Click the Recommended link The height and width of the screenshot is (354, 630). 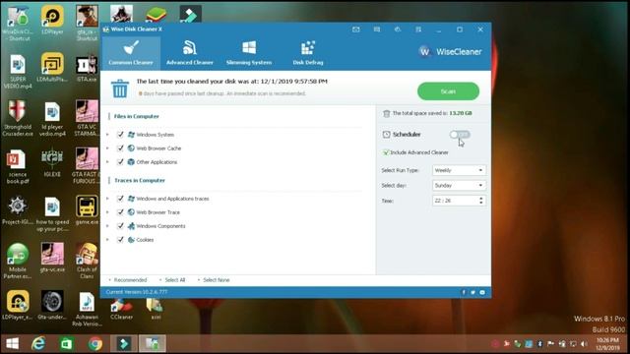point(130,280)
